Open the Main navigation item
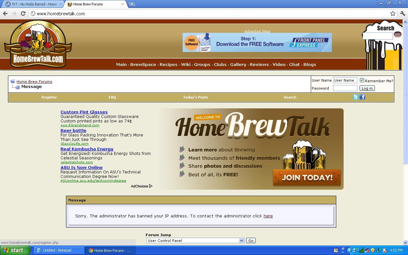 121,64
